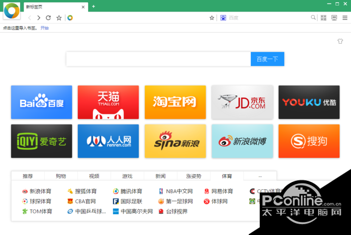
Task: Open the Baidu 百度 tile
Action: [42, 102]
